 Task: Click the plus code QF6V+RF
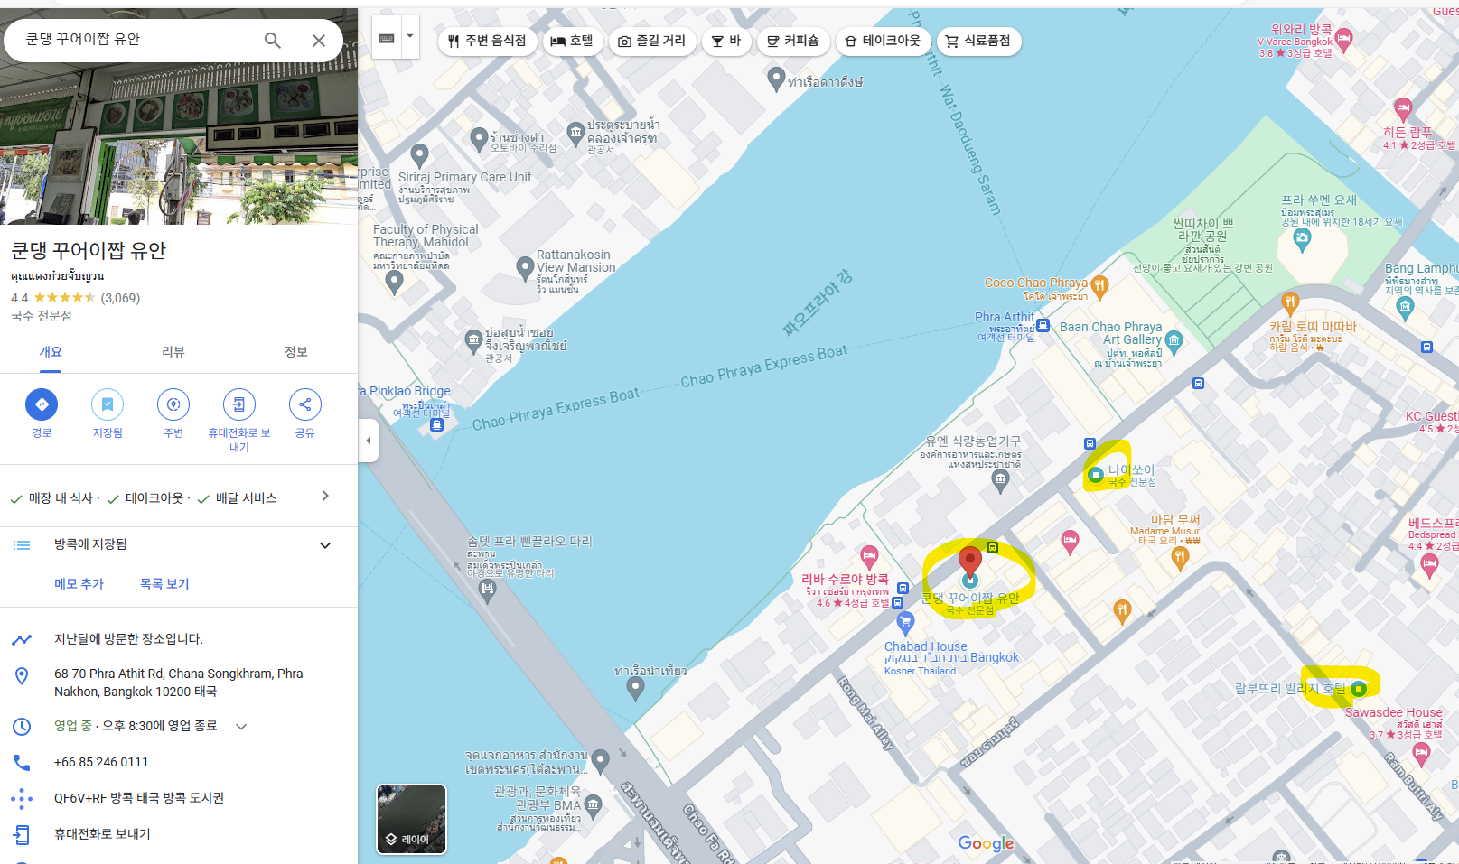139,798
